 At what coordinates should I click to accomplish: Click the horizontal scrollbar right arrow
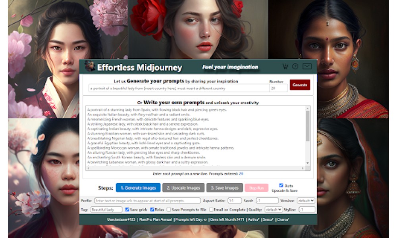(x=303, y=168)
